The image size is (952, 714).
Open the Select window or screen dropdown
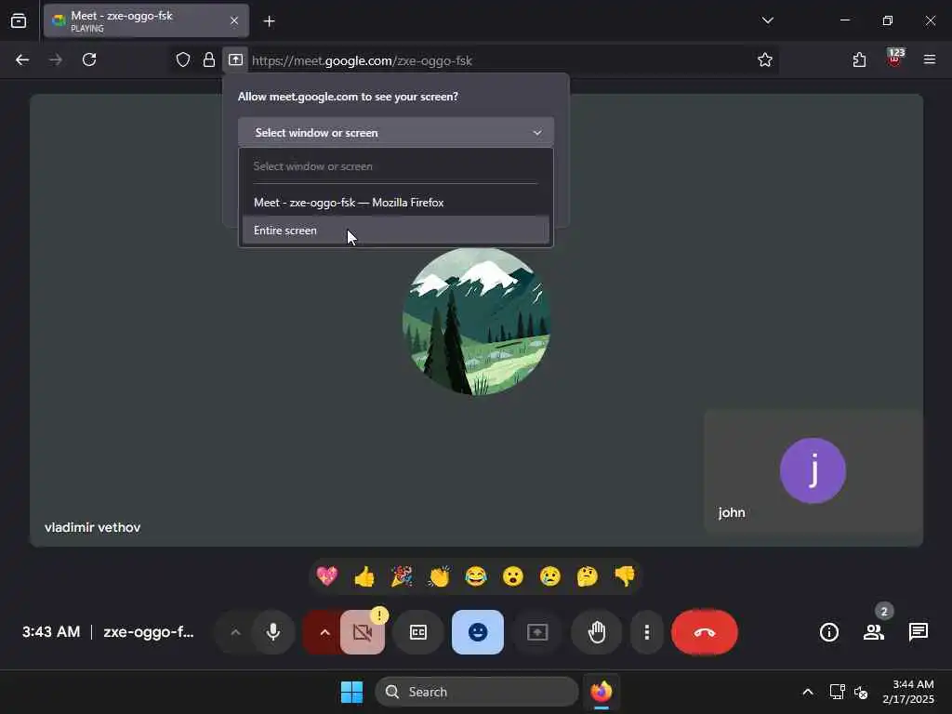tap(396, 132)
